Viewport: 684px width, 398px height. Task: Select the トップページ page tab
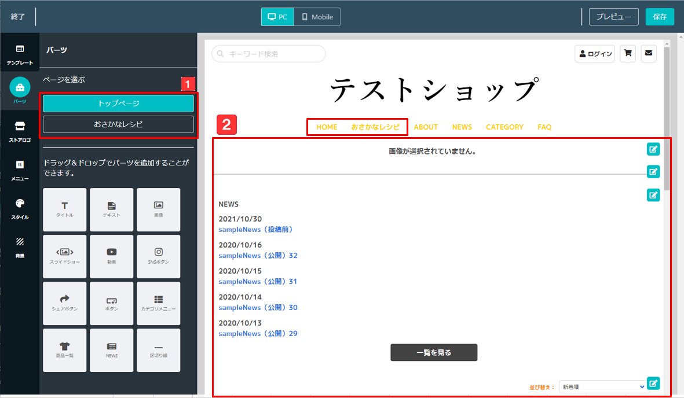point(118,104)
